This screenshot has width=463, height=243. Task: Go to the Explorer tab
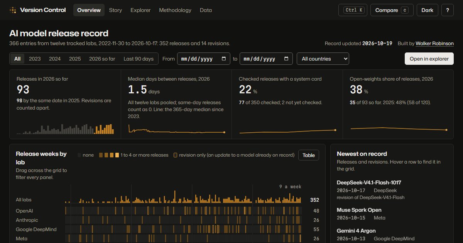tap(140, 10)
